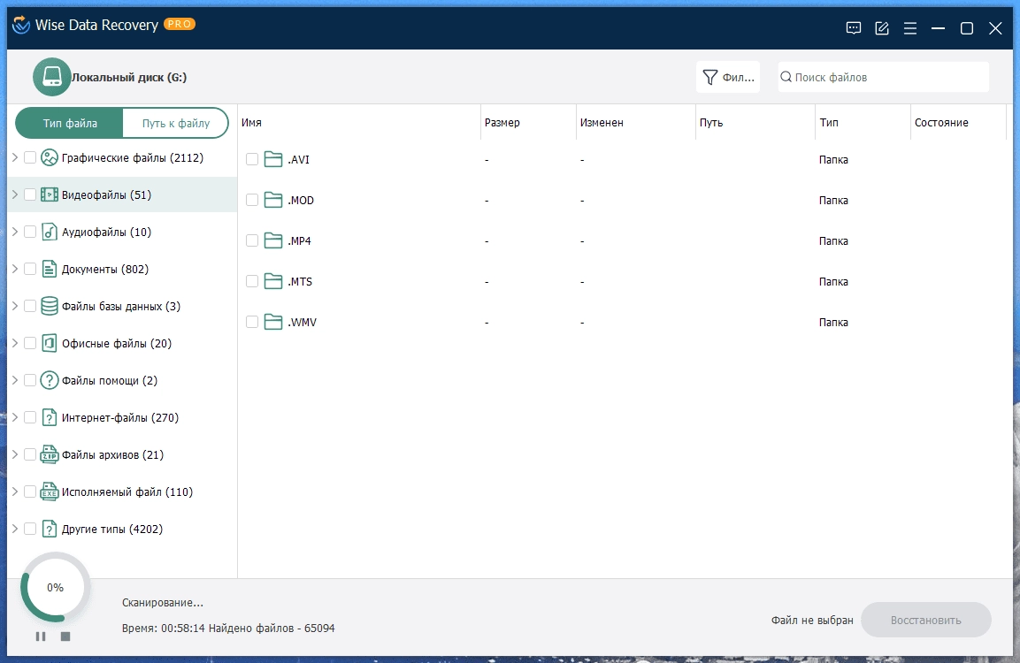Open the Фил... filter button
The image size is (1020, 663).
pyautogui.click(x=728, y=78)
